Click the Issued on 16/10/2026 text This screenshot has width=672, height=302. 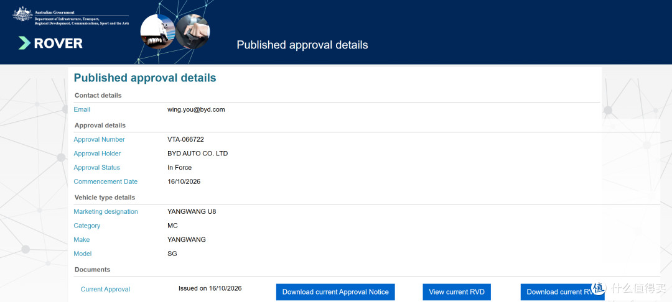click(210, 288)
